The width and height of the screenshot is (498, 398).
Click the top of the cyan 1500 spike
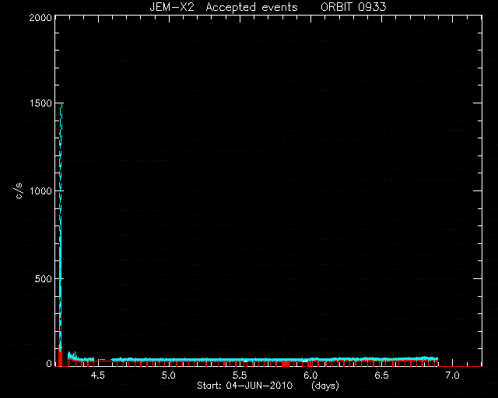click(x=62, y=104)
